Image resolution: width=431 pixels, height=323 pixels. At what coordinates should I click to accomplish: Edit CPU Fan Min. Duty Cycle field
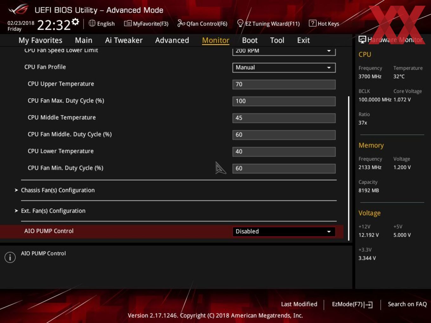coord(284,168)
